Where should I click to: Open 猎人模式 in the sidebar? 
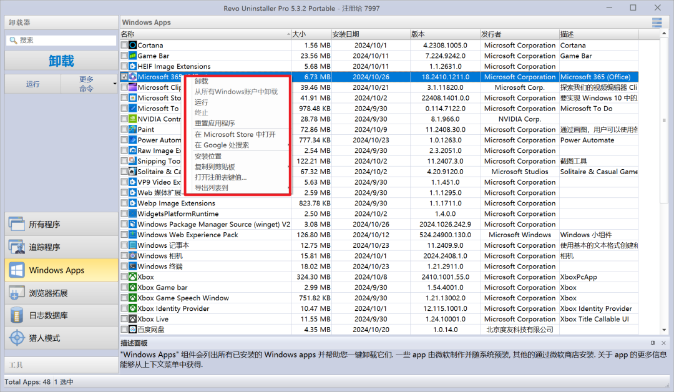(61, 338)
